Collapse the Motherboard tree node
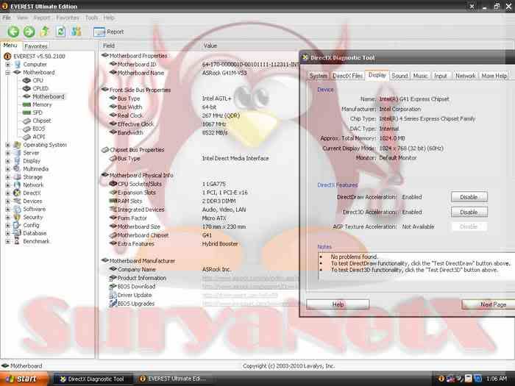 [x=7, y=73]
